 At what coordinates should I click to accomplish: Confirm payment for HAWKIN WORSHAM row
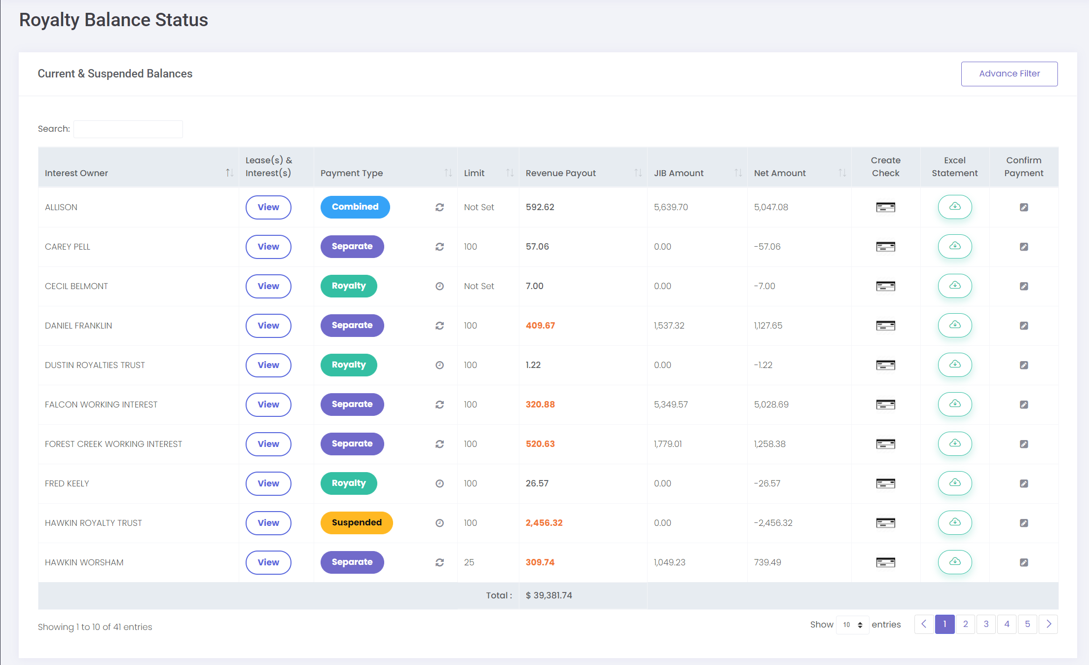pos(1023,562)
